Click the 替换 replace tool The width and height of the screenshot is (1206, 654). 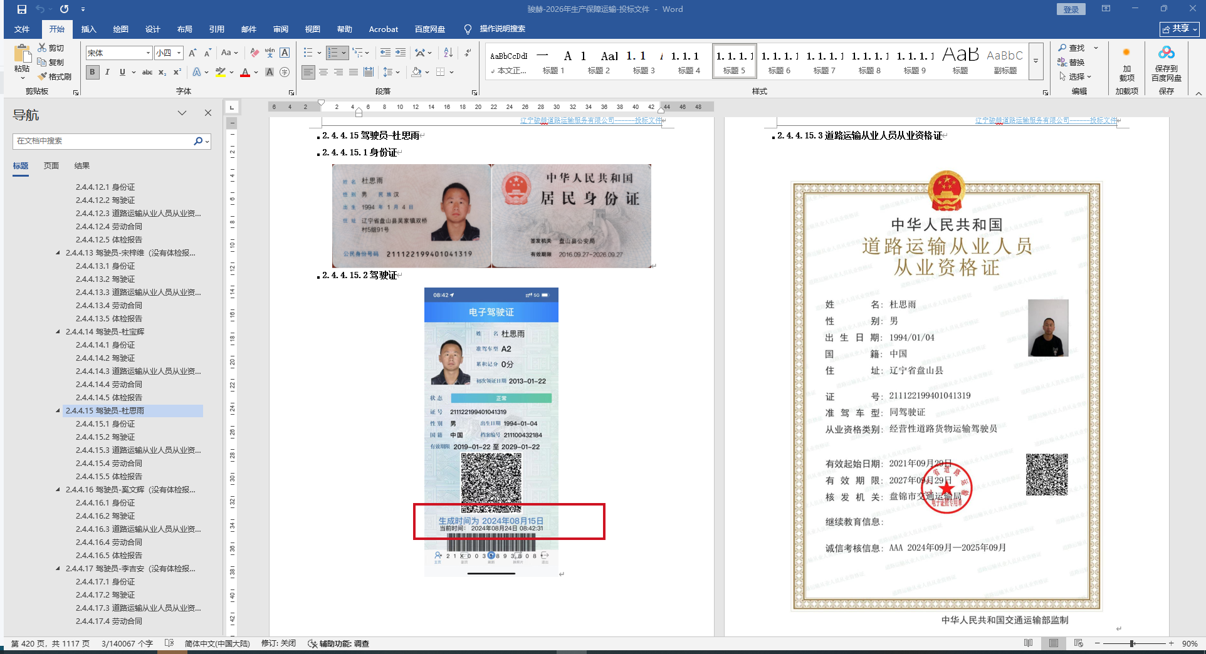(x=1071, y=62)
